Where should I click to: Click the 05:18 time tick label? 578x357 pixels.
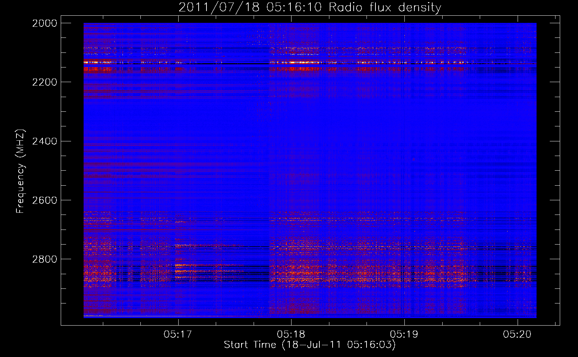(x=291, y=334)
